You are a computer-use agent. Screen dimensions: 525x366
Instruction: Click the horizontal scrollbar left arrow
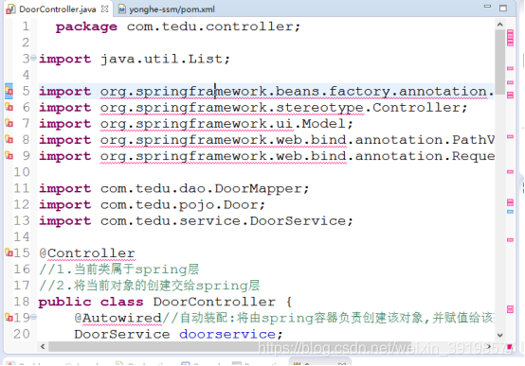click(x=43, y=347)
